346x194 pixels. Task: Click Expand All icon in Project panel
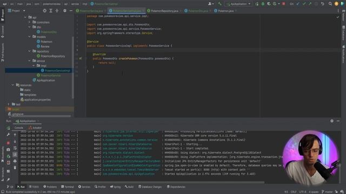pos(51,11)
